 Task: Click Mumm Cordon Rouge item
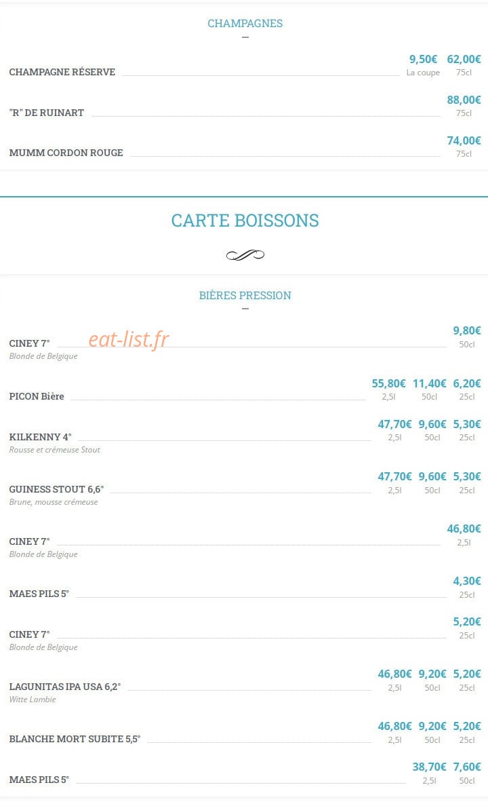pos(66,153)
